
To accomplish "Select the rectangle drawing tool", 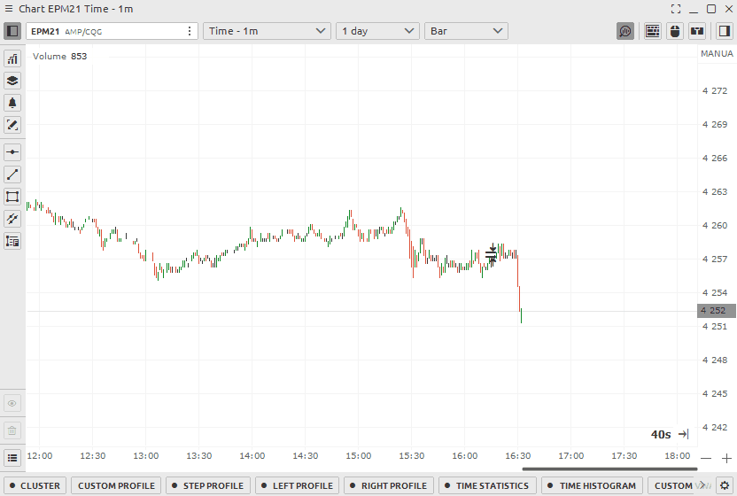I will click(x=12, y=197).
